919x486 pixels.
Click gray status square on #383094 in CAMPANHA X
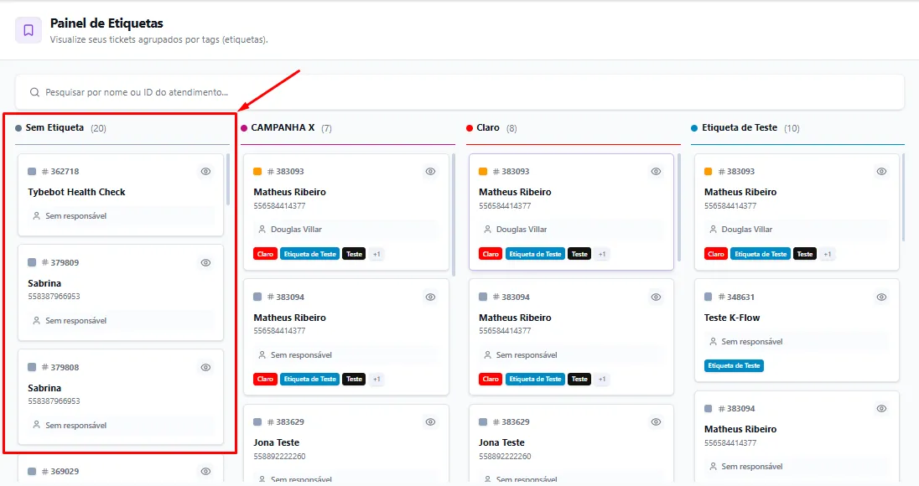pos(257,297)
